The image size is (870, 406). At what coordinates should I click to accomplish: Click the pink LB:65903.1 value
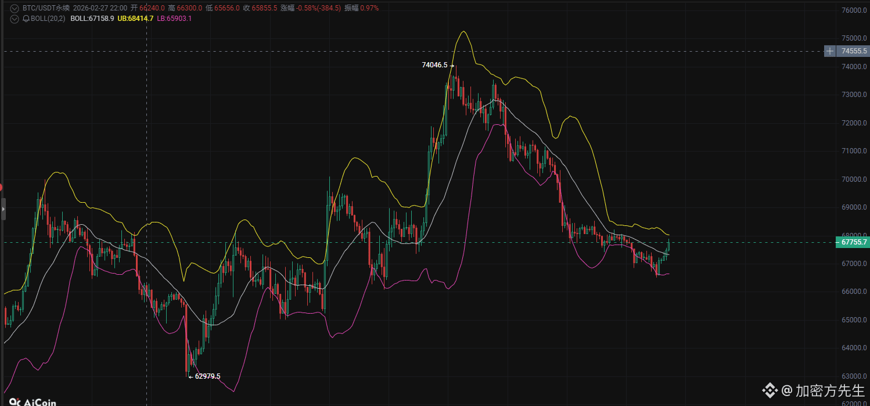pos(174,19)
